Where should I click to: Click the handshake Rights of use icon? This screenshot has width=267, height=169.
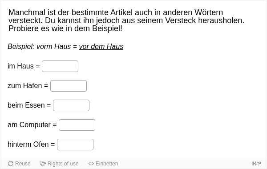(43, 164)
